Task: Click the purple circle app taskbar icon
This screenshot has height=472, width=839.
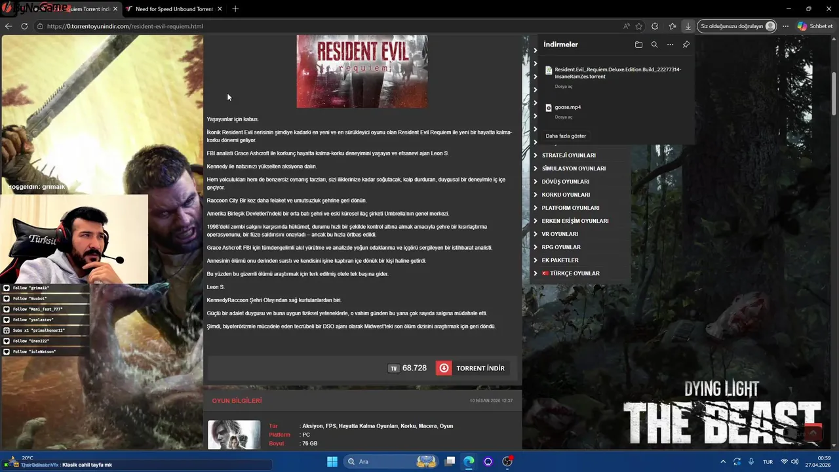Action: (x=488, y=462)
